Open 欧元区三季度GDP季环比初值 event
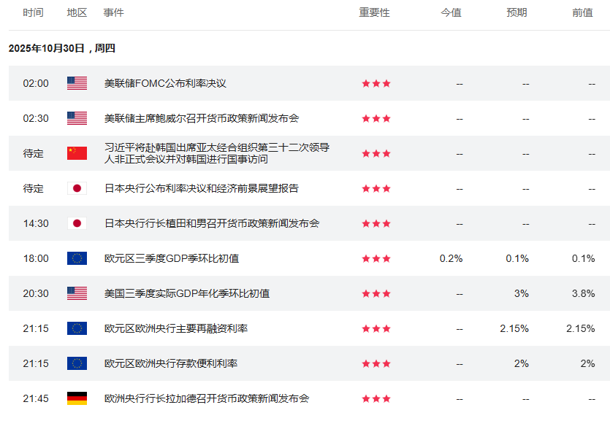This screenshot has width=610, height=421. tap(172, 258)
